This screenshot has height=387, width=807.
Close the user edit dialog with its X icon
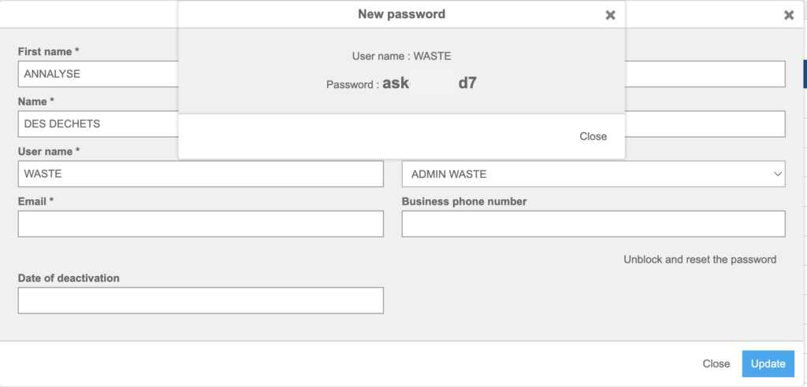[788, 16]
